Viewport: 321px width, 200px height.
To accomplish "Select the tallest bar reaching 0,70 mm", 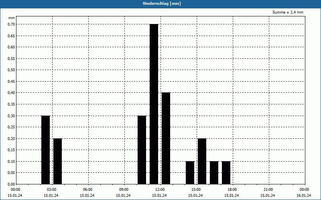I will click(154, 104).
